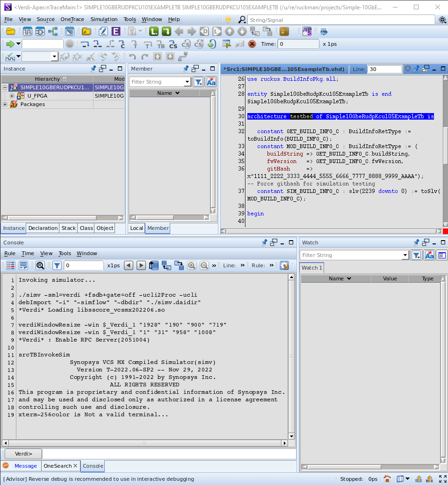The width and height of the screenshot is (448, 485).
Task: Expand the U_FPGA tree node
Action: pyautogui.click(x=12, y=96)
